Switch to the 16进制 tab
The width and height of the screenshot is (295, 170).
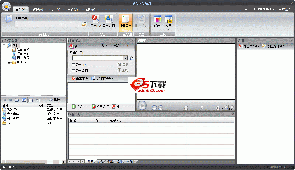coord(131,162)
